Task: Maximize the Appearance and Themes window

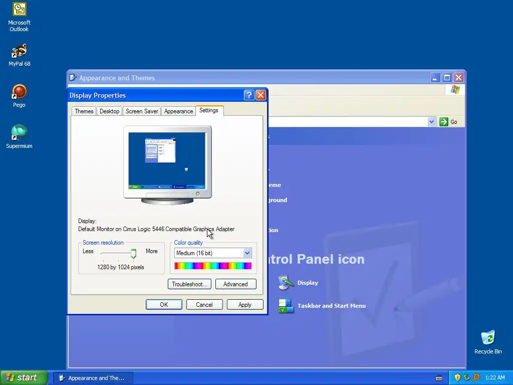Action: (x=447, y=78)
